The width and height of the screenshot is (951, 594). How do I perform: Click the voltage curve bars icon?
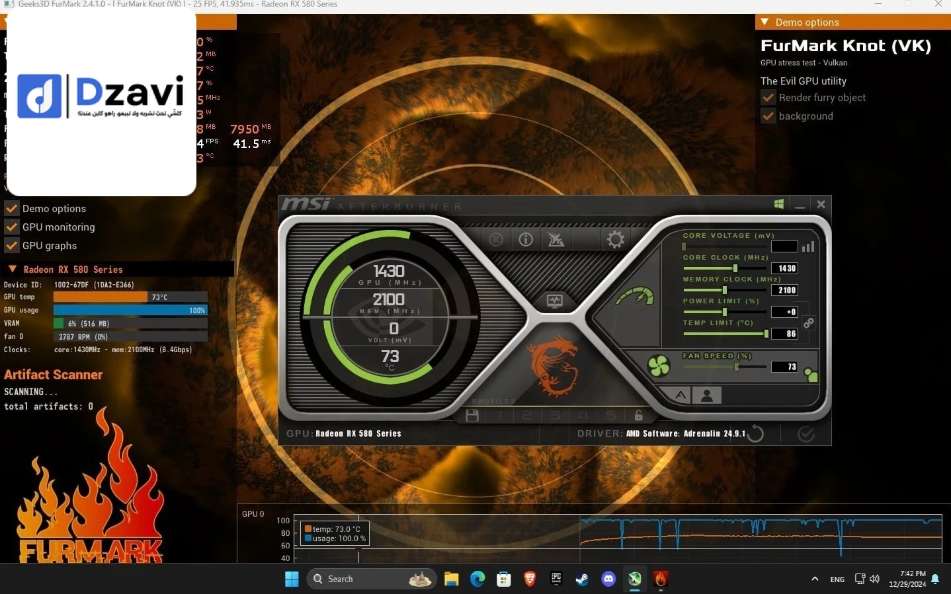pyautogui.click(x=808, y=246)
